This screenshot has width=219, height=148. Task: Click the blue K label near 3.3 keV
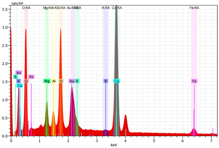106,81
